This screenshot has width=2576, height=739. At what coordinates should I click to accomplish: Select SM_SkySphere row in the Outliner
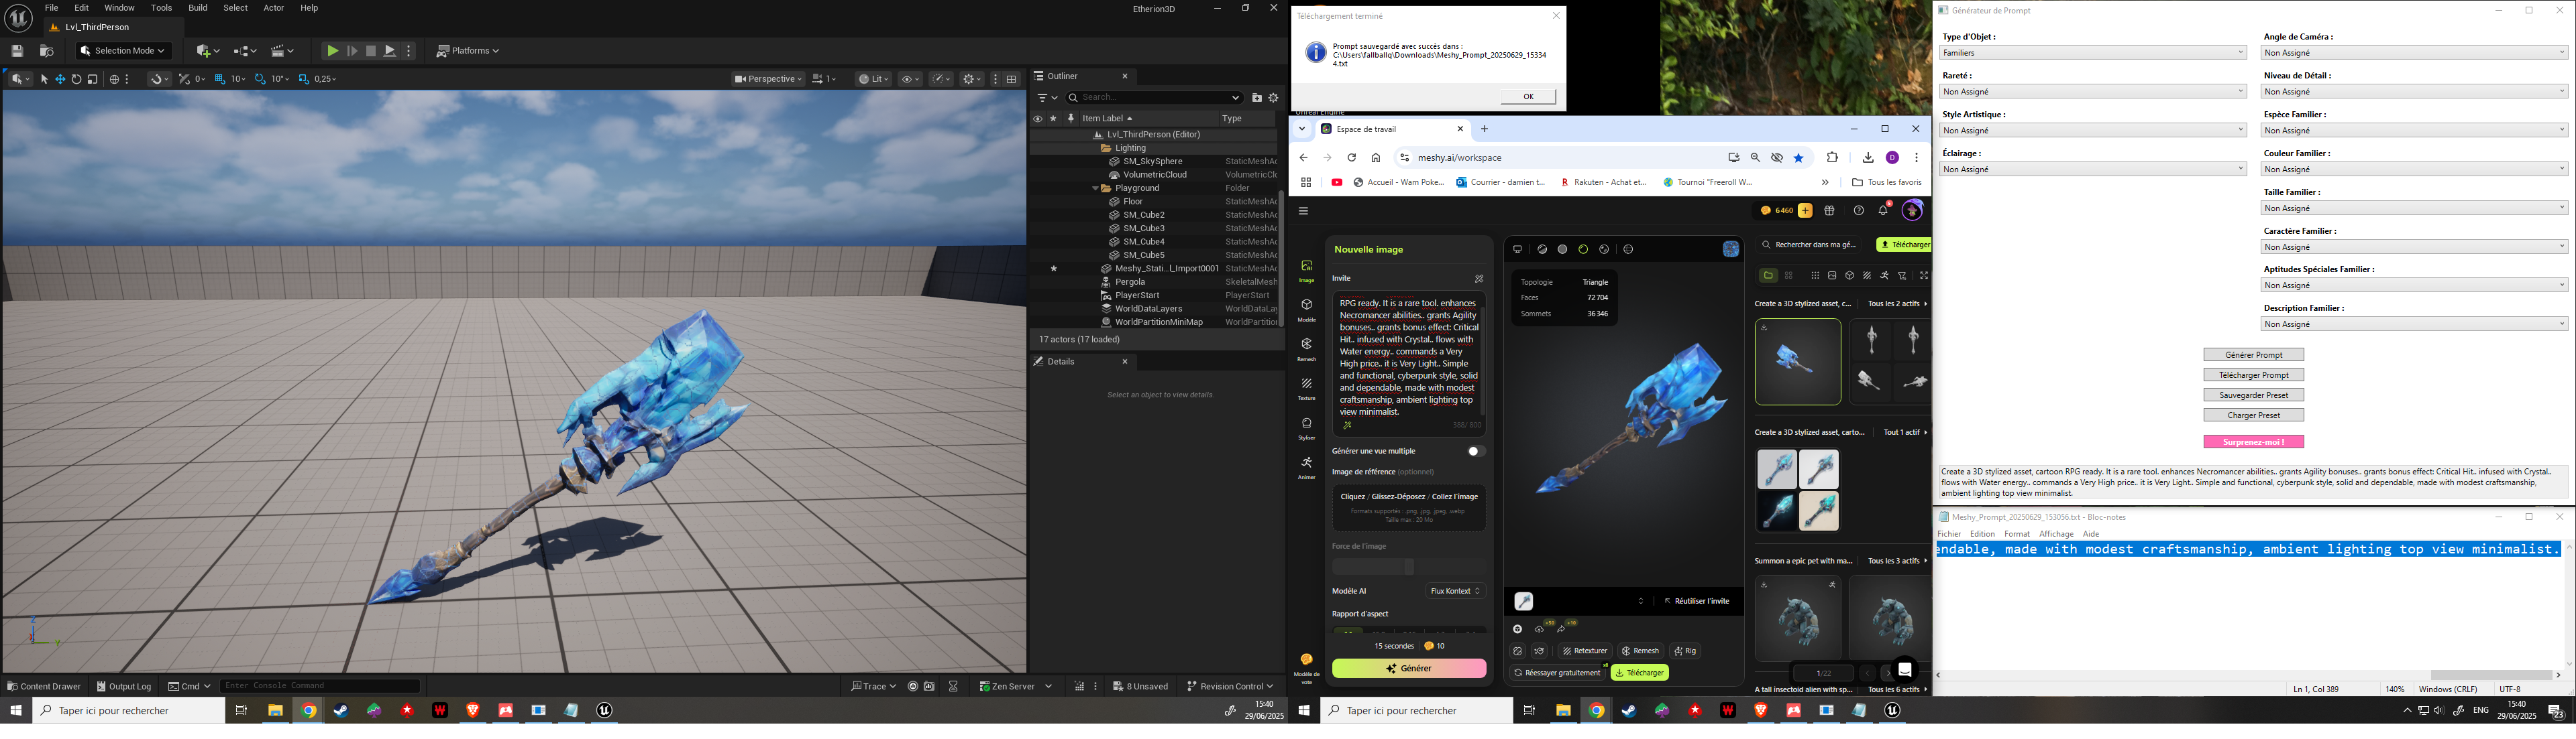point(1154,161)
